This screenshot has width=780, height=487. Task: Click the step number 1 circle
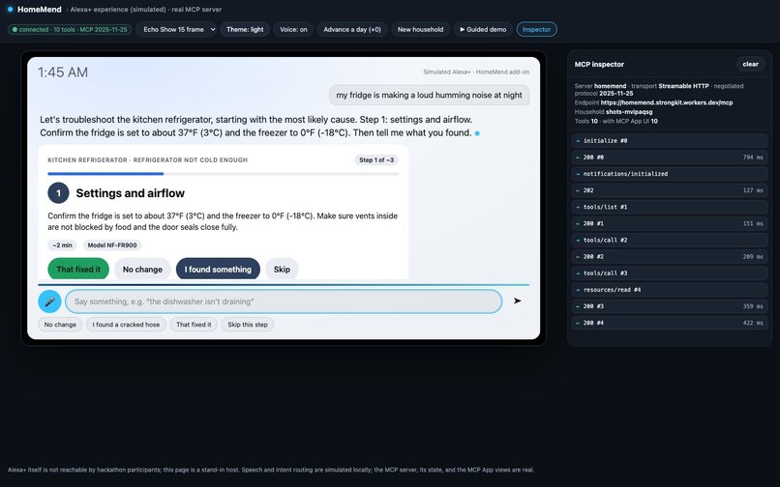click(58, 193)
